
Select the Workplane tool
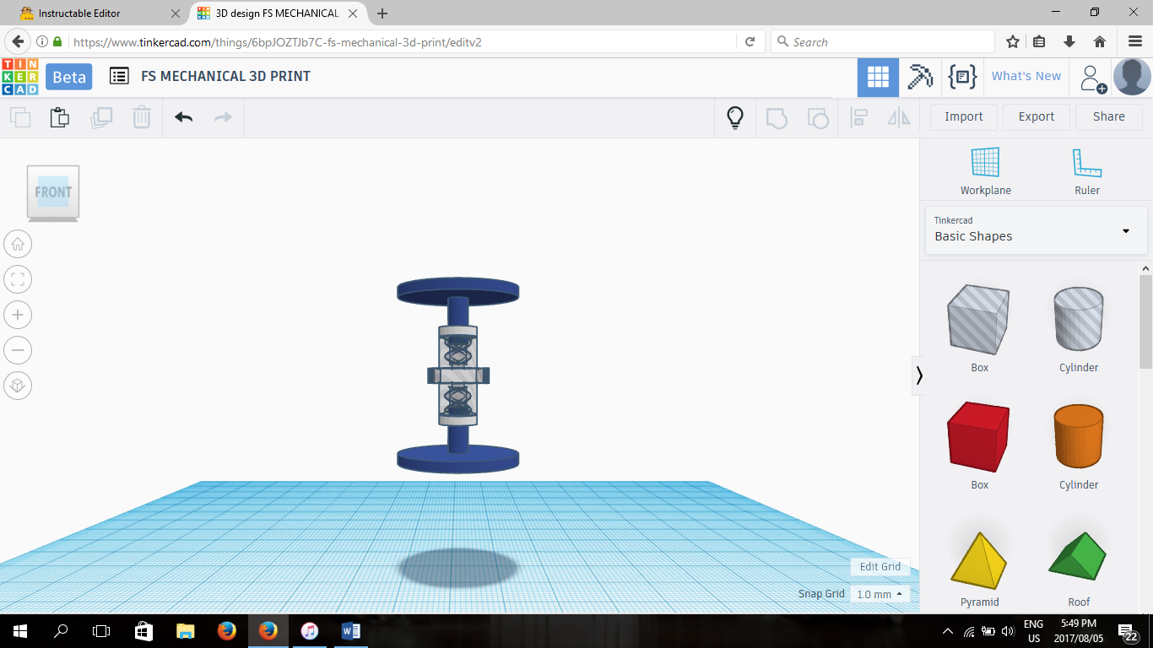(985, 171)
